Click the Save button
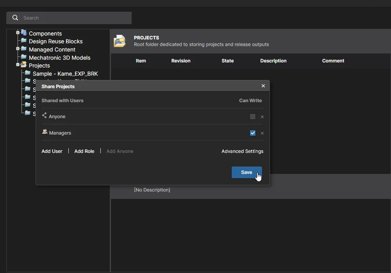The height and width of the screenshot is (273, 391). [x=246, y=172]
